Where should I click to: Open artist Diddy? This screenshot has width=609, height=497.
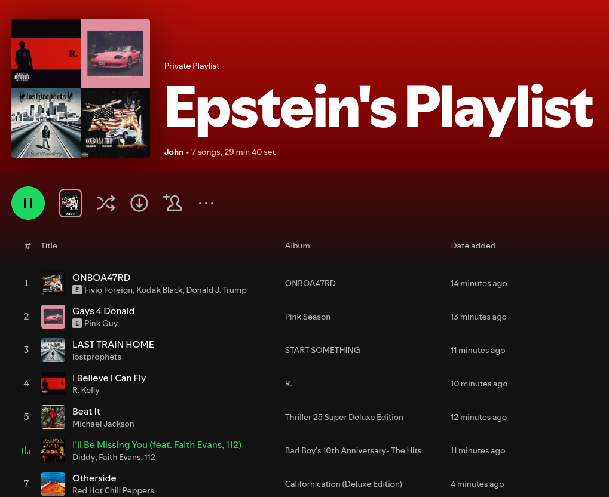tap(84, 457)
